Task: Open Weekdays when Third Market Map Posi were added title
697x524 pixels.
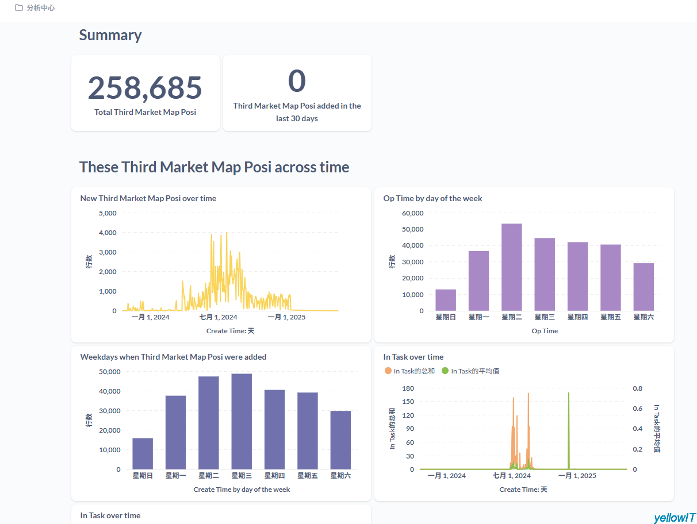Action: (173, 357)
